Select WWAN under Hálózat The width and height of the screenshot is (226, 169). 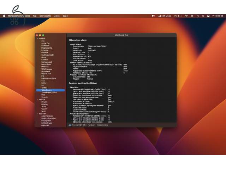(44, 109)
